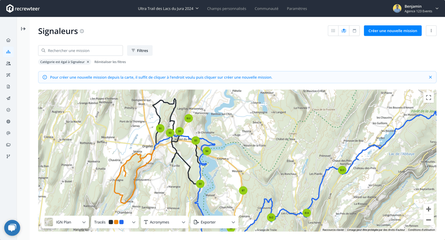Remove the Catégorie Signaleur filter chip
445x240 pixels.
point(88,62)
